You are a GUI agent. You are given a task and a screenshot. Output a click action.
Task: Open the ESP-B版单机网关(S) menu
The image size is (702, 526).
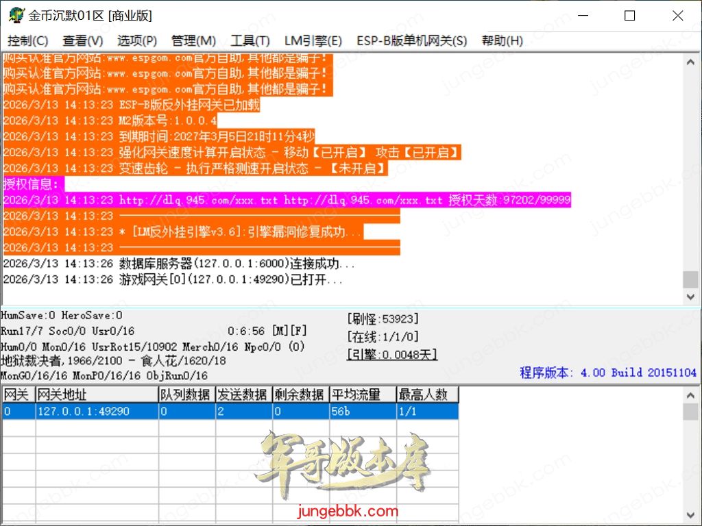click(x=411, y=41)
